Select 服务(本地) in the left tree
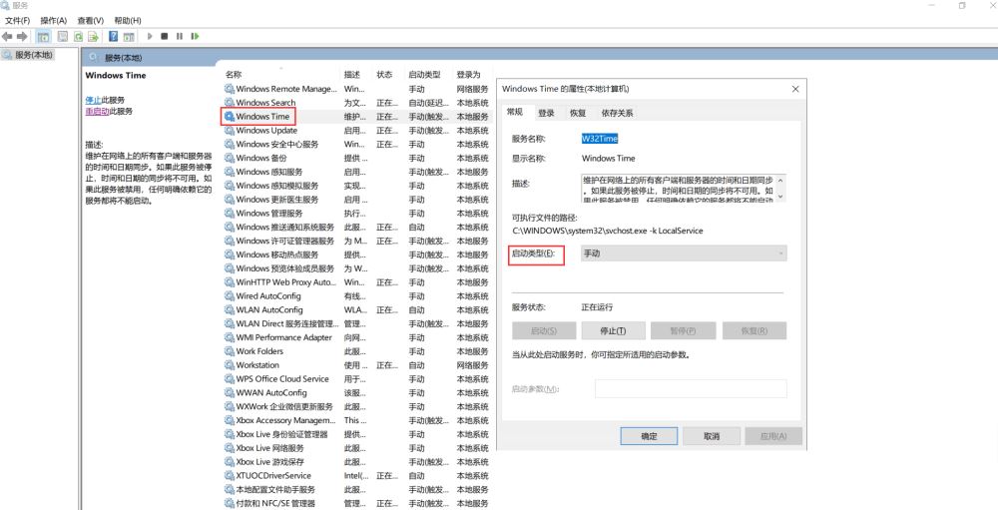 (x=33, y=54)
